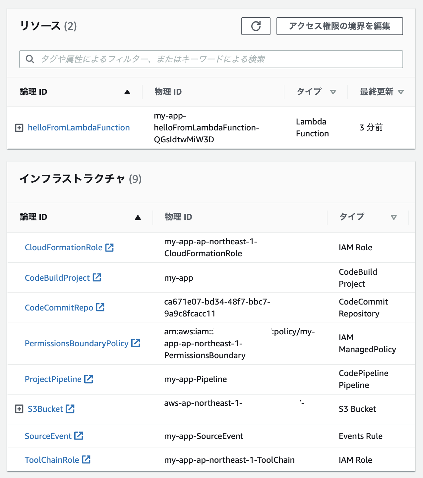Open CloudFormationRole via its external link icon
Image resolution: width=423 pixels, height=478 pixels.
pyautogui.click(x=110, y=247)
